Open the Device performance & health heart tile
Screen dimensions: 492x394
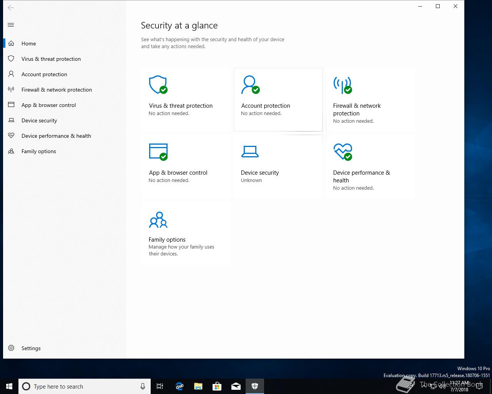[x=371, y=167]
